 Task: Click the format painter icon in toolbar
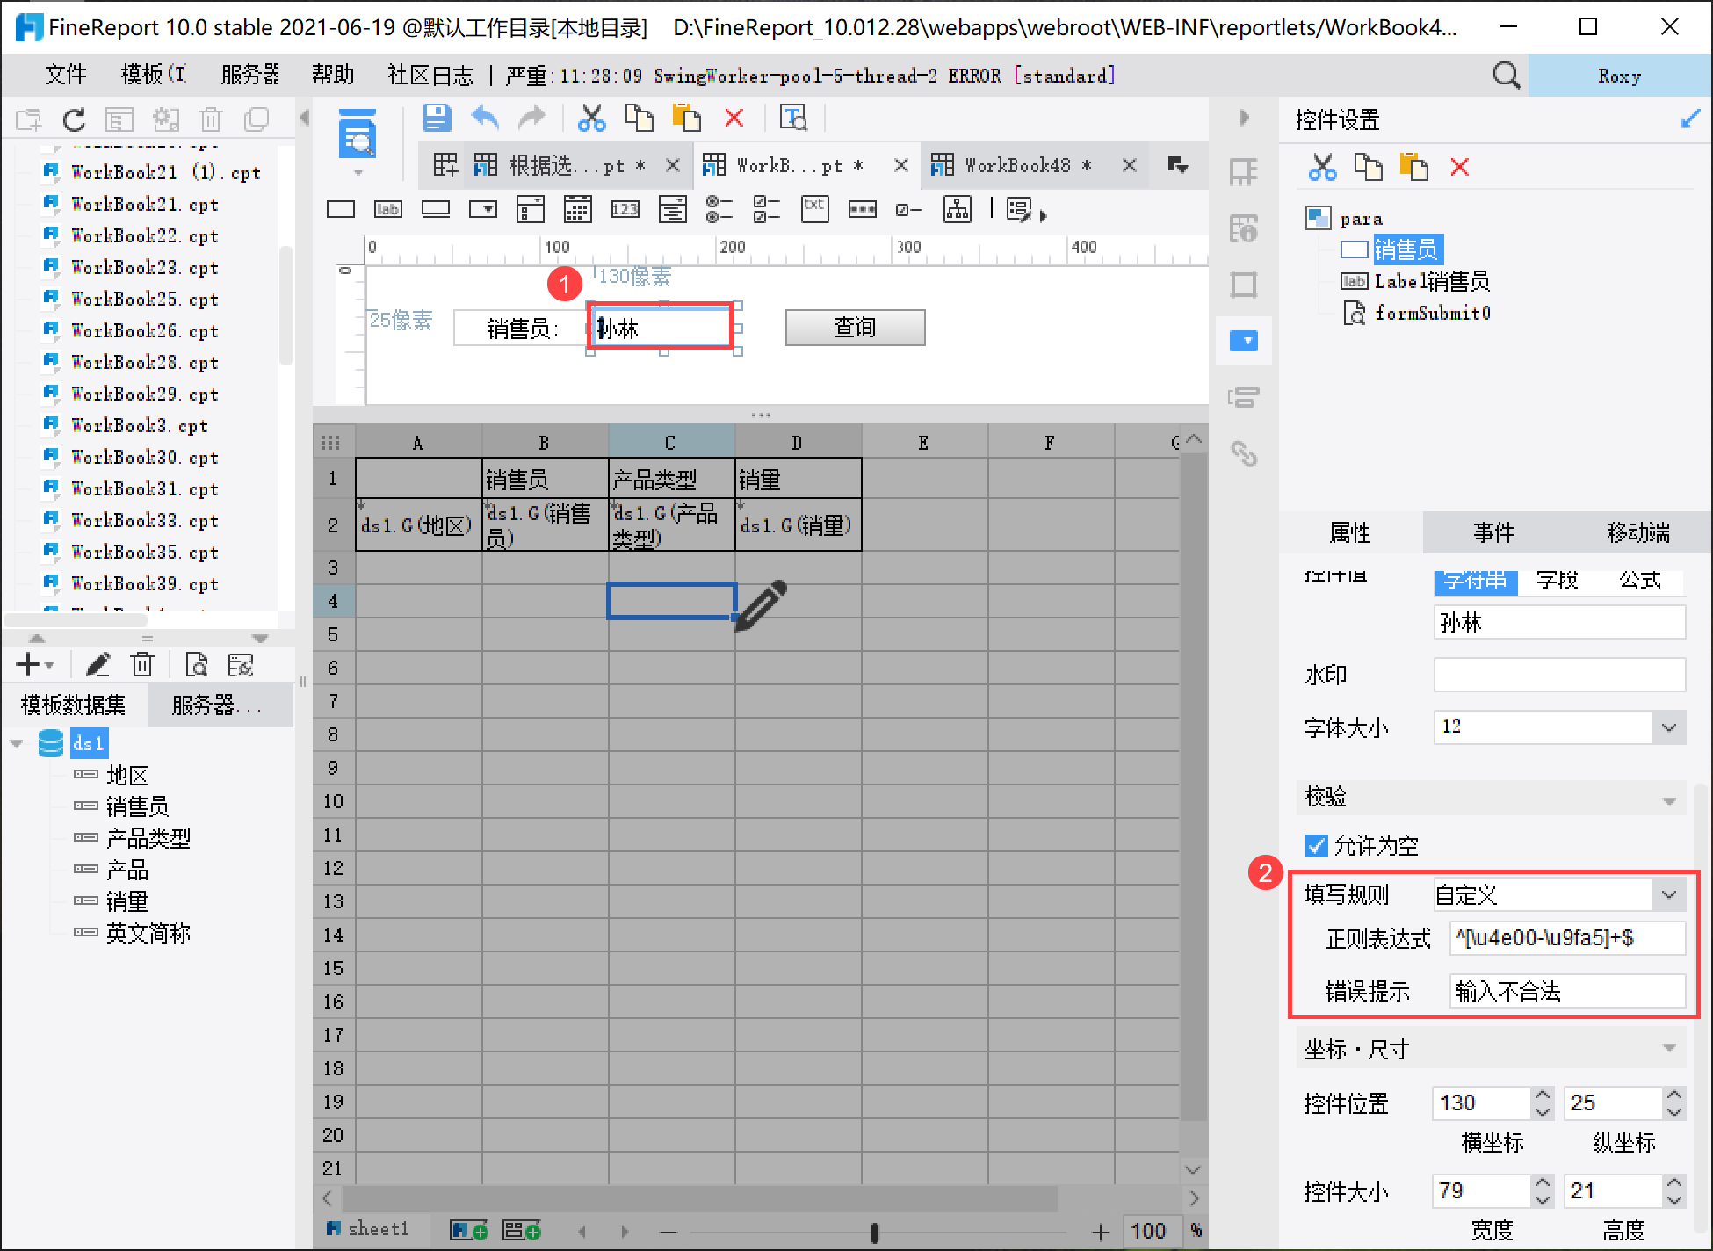793,118
